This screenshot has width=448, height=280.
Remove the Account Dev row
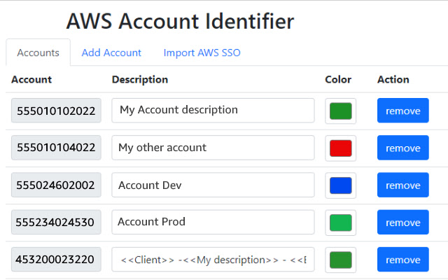point(402,185)
